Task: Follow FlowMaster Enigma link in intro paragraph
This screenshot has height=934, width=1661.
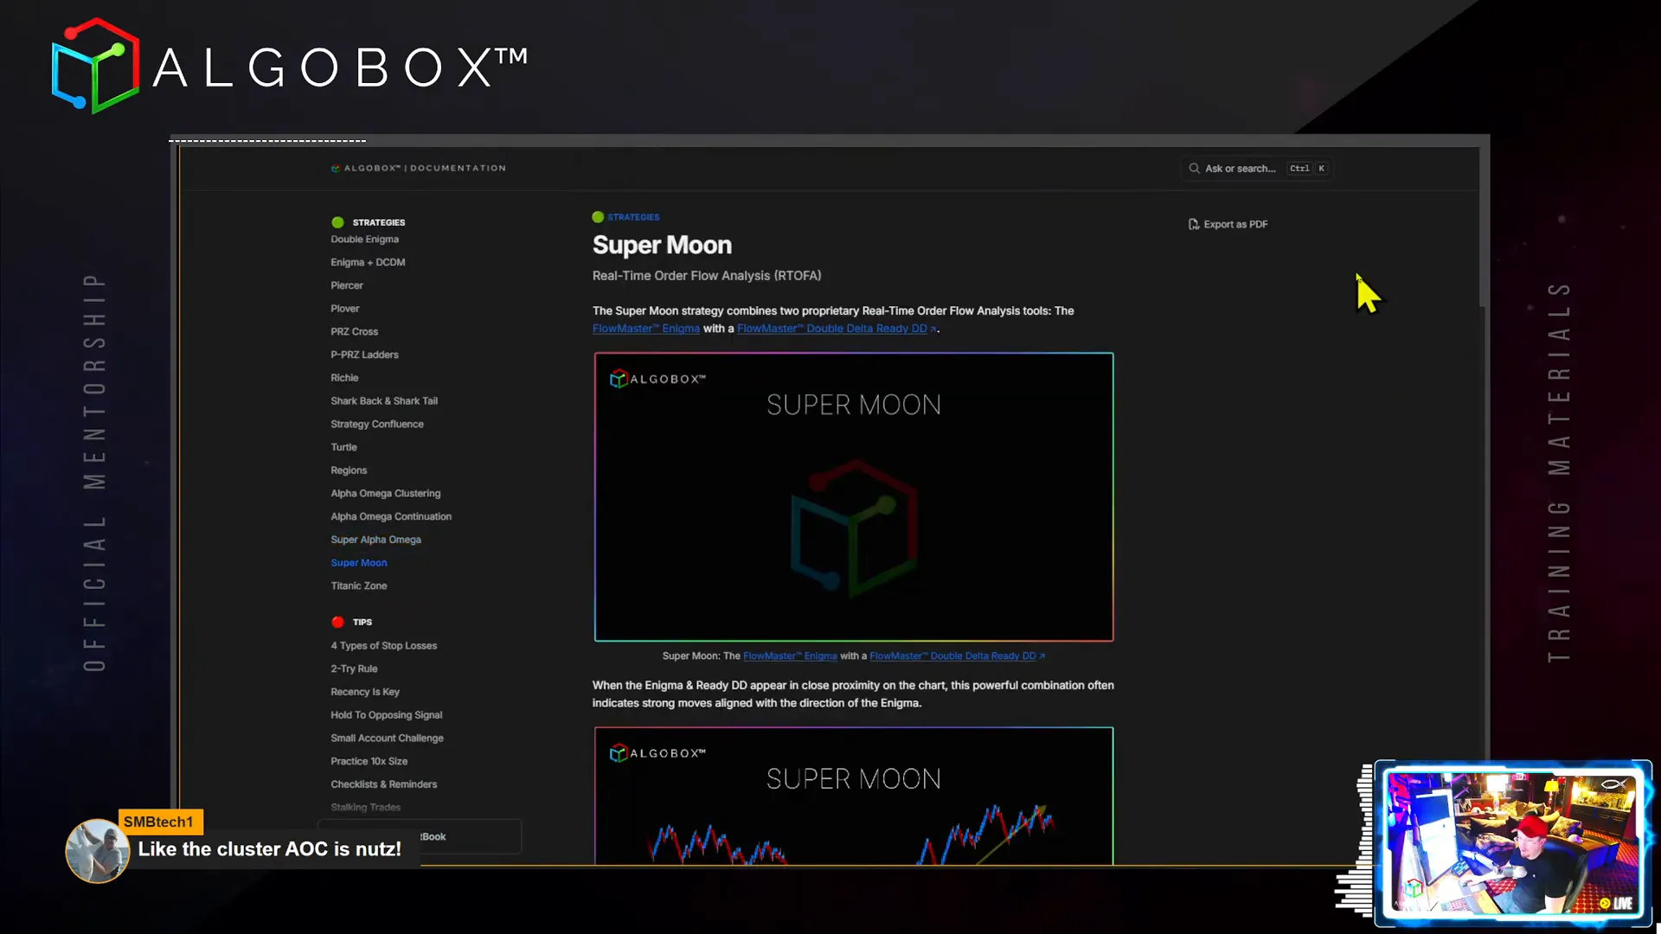Action: click(646, 329)
